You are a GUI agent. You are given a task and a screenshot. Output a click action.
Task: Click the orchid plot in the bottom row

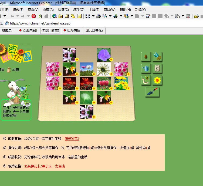coord(87,112)
